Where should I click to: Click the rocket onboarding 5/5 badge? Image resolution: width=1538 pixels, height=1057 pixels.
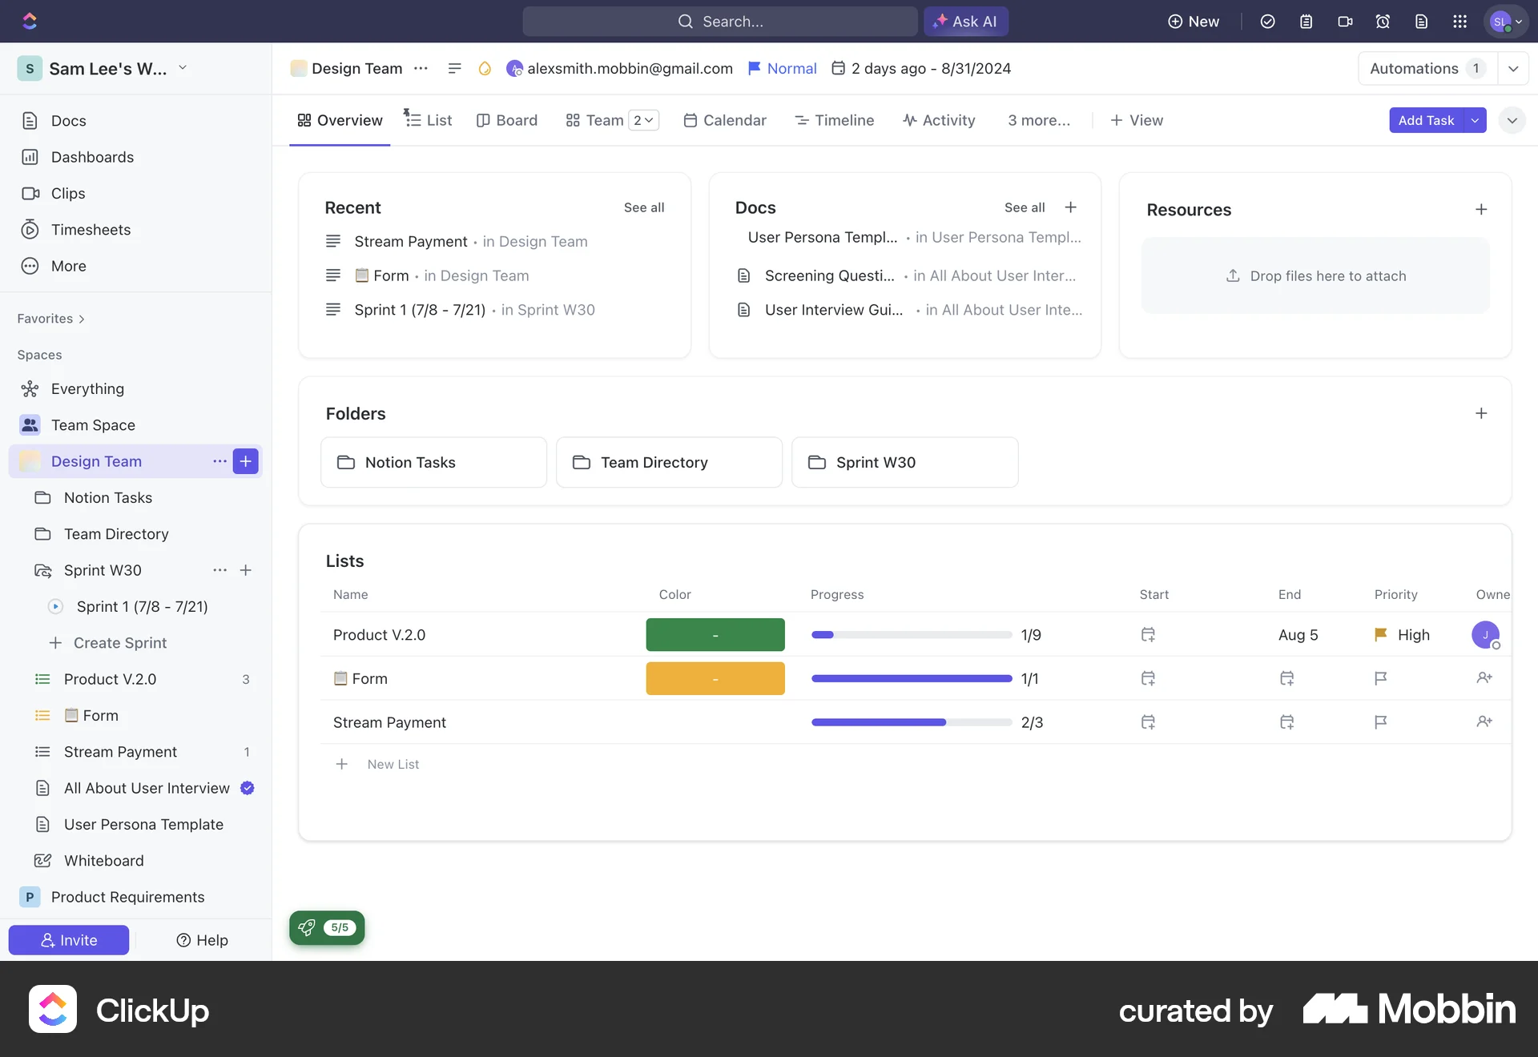point(327,927)
